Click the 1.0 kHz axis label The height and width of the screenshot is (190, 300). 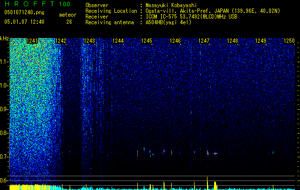[x=4, y=86]
